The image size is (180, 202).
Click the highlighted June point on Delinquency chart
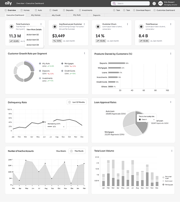tap(43, 122)
